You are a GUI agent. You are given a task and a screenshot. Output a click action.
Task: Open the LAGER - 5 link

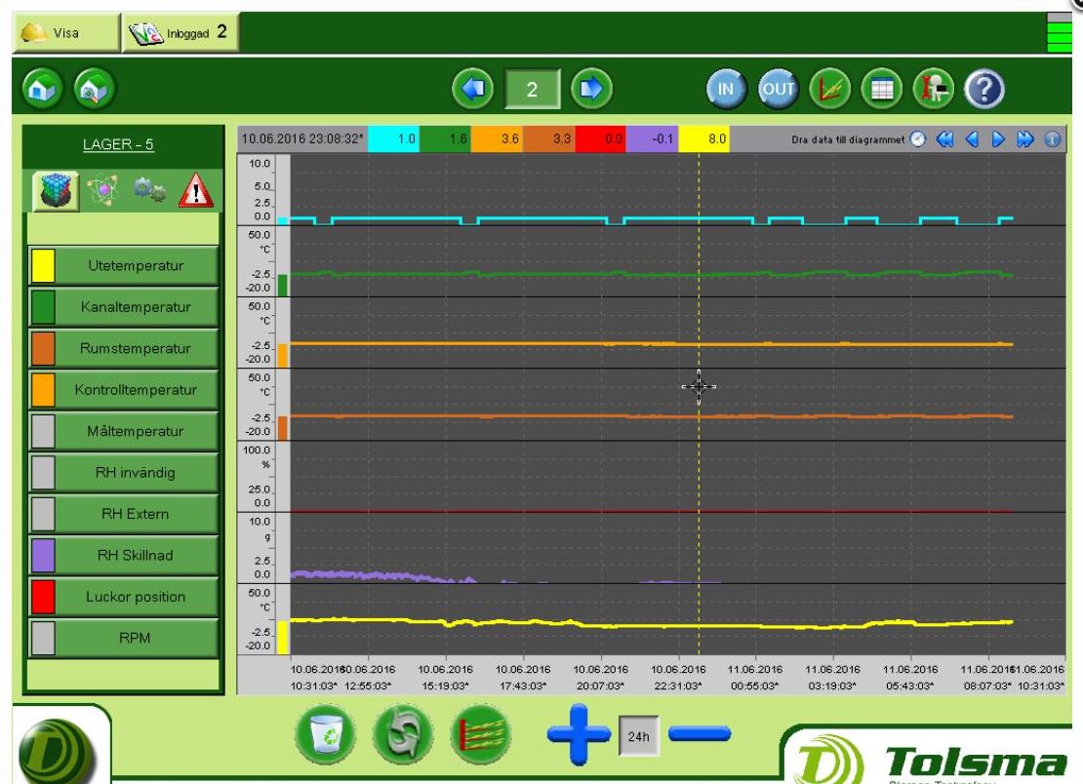pos(118,144)
